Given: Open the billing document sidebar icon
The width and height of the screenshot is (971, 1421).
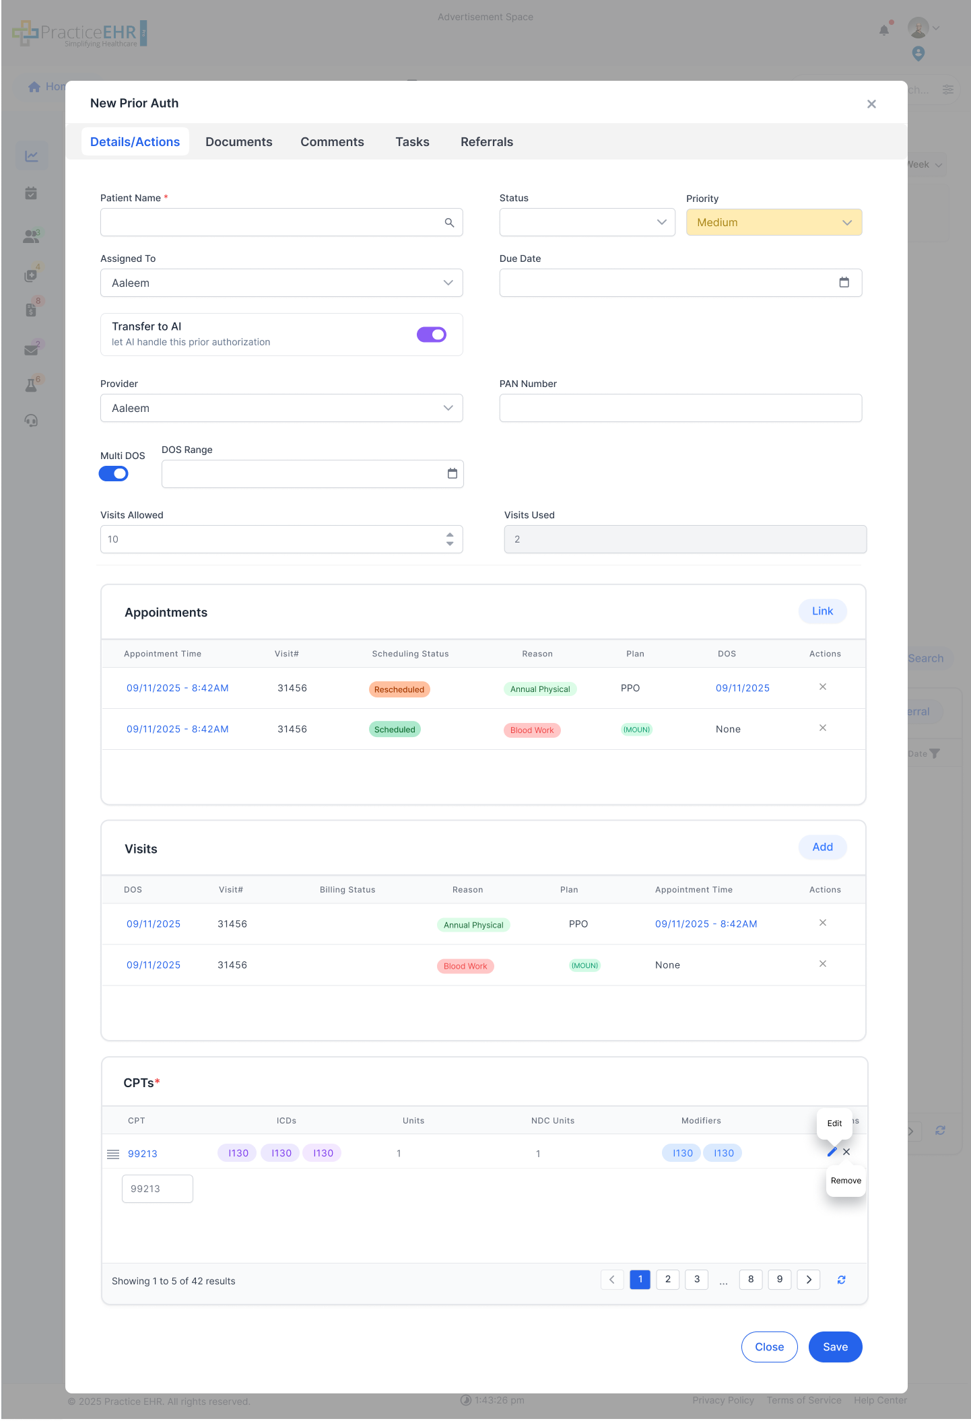Looking at the screenshot, I should [32, 310].
